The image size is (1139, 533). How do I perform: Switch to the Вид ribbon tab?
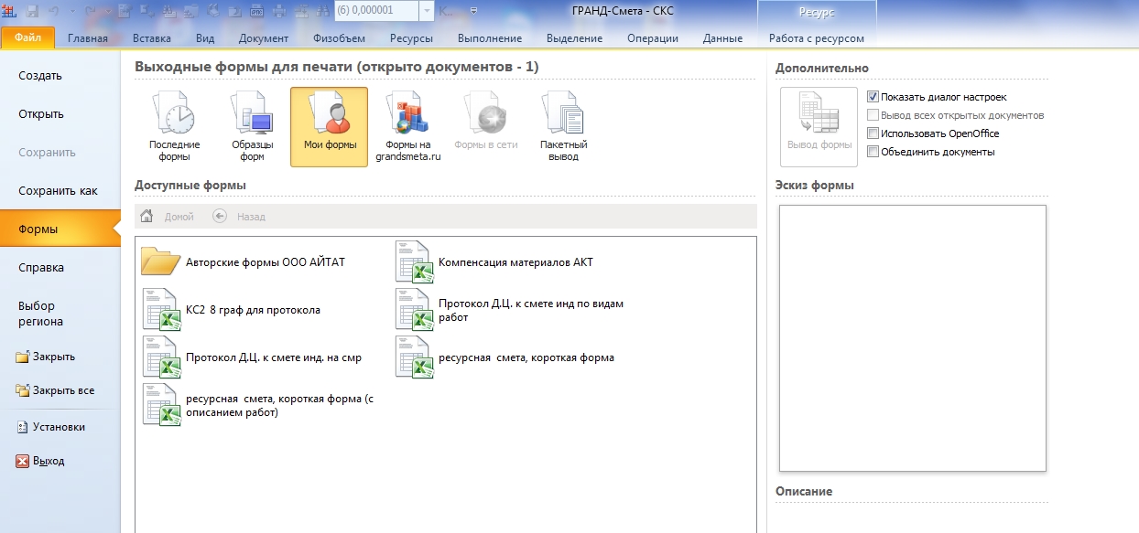click(x=205, y=38)
